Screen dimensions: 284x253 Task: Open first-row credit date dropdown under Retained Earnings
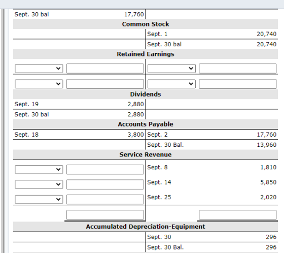[171, 69]
